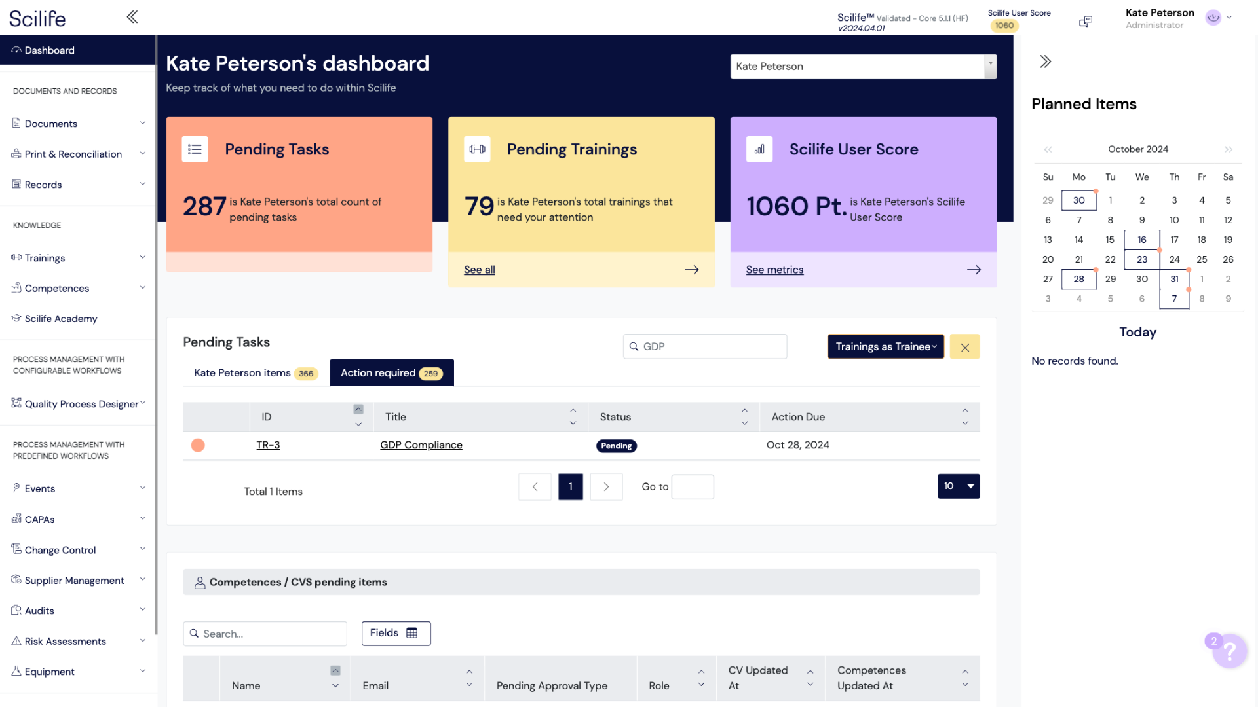Sort the ID column ascending
This screenshot has width=1258, height=707.
click(x=358, y=410)
